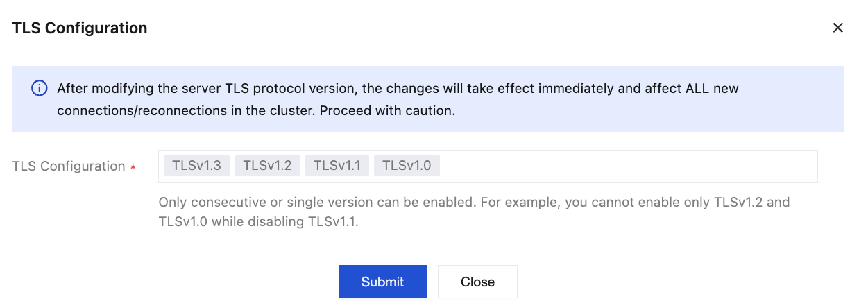Click the TLS Configuration field label
Viewport: 859px width, 308px height.
(69, 166)
